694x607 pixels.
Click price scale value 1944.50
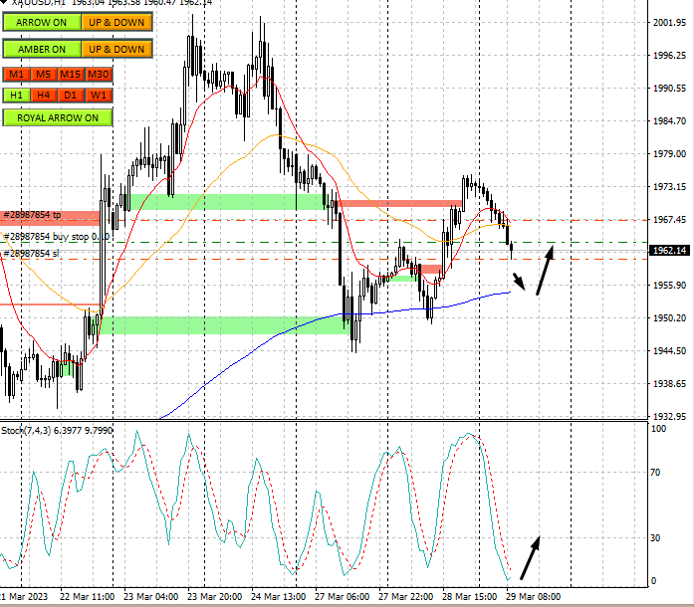(669, 350)
